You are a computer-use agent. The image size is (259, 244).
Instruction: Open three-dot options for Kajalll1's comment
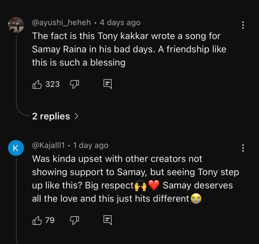243,148
